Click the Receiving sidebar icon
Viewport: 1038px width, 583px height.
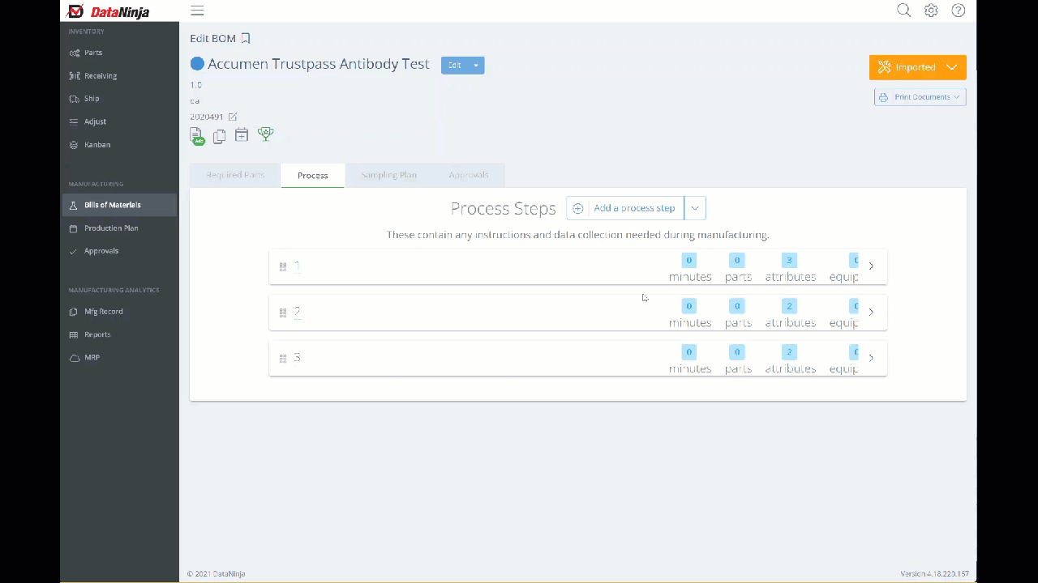pyautogui.click(x=74, y=76)
